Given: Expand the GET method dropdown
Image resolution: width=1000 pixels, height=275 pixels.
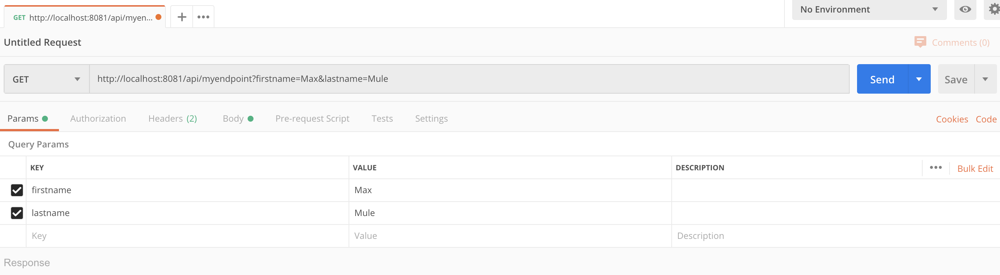Looking at the screenshot, I should click(x=46, y=79).
